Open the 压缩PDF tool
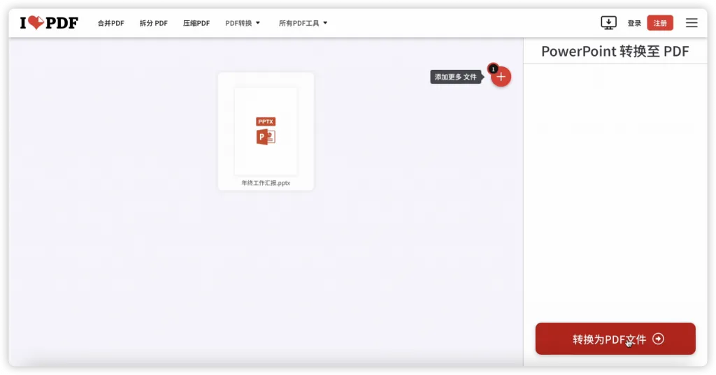The height and width of the screenshot is (375, 716). pyautogui.click(x=196, y=23)
